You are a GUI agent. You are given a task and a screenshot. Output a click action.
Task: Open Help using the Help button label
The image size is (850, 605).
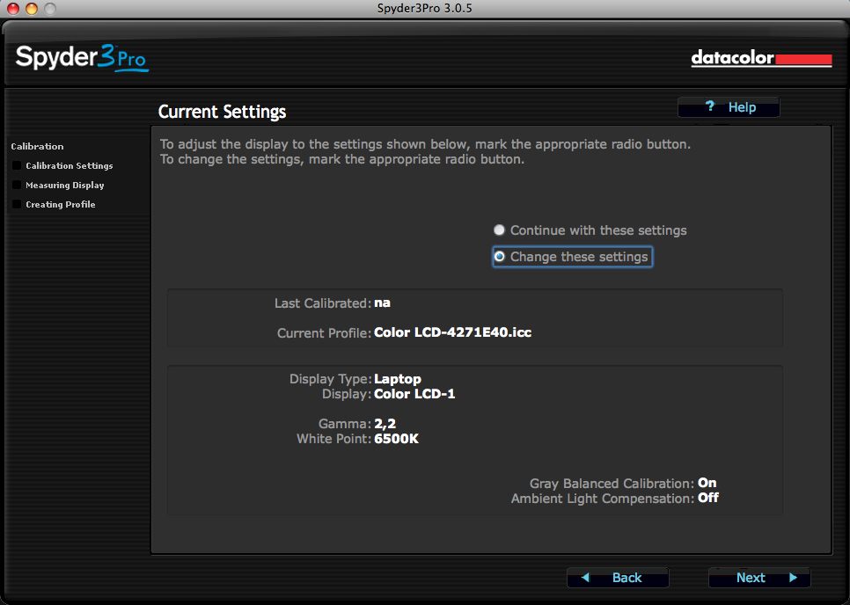742,107
